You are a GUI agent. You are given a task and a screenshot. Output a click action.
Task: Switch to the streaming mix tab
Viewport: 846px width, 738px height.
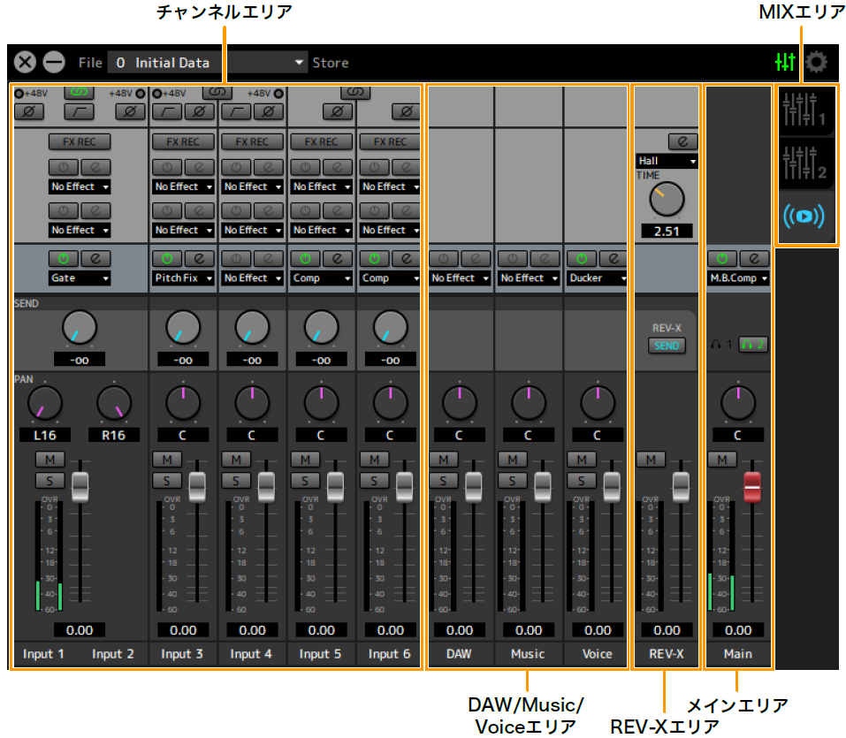(804, 217)
